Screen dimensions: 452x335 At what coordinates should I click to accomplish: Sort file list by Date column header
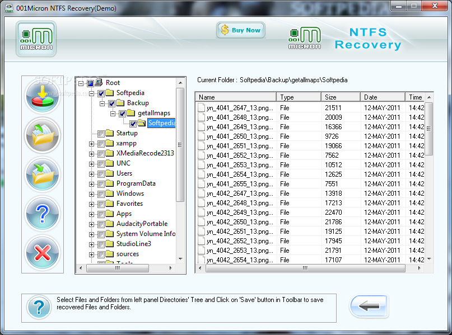(x=383, y=97)
